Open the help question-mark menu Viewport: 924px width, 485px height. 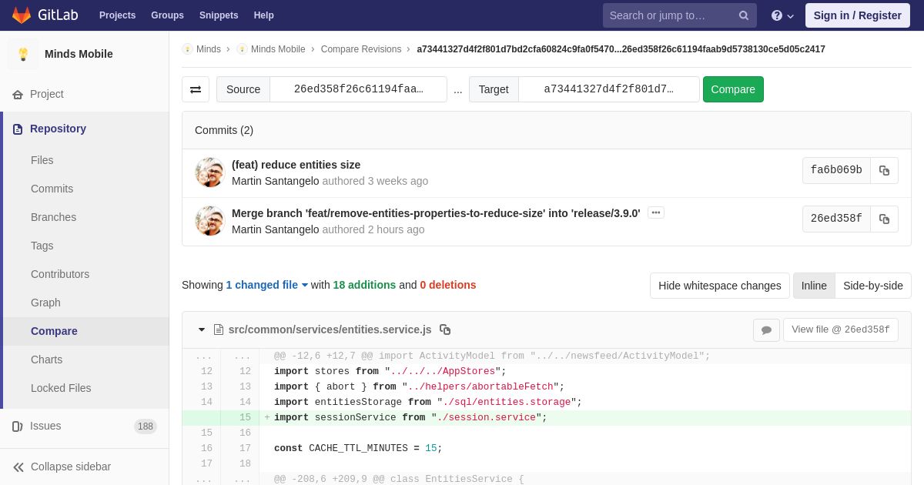(782, 15)
